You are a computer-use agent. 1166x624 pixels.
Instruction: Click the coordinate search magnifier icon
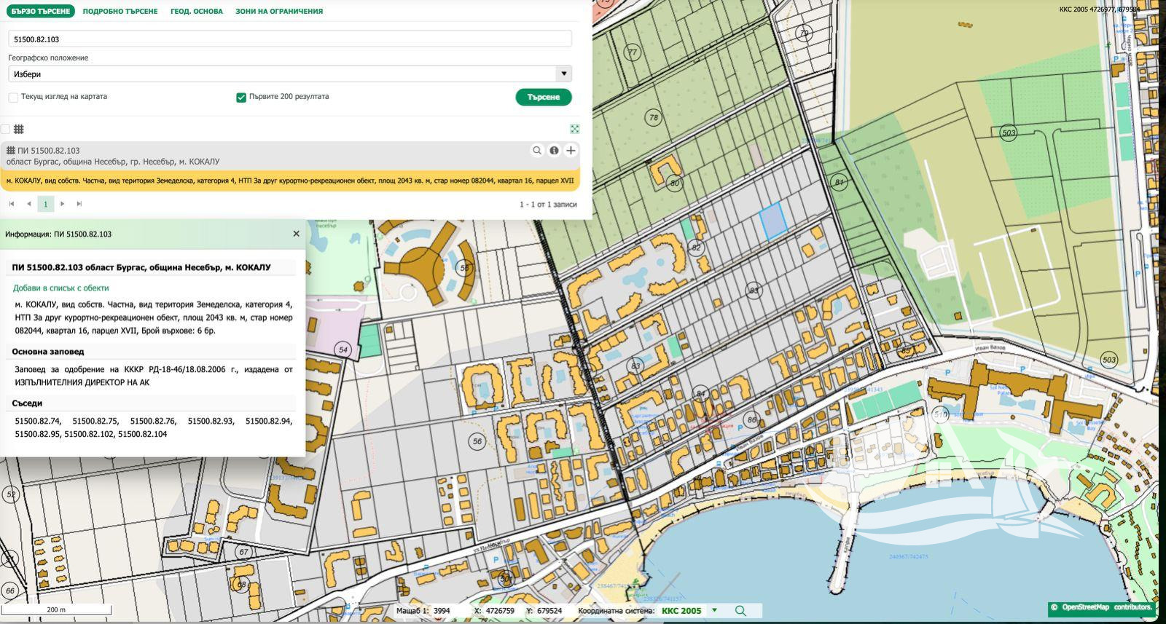tap(740, 611)
